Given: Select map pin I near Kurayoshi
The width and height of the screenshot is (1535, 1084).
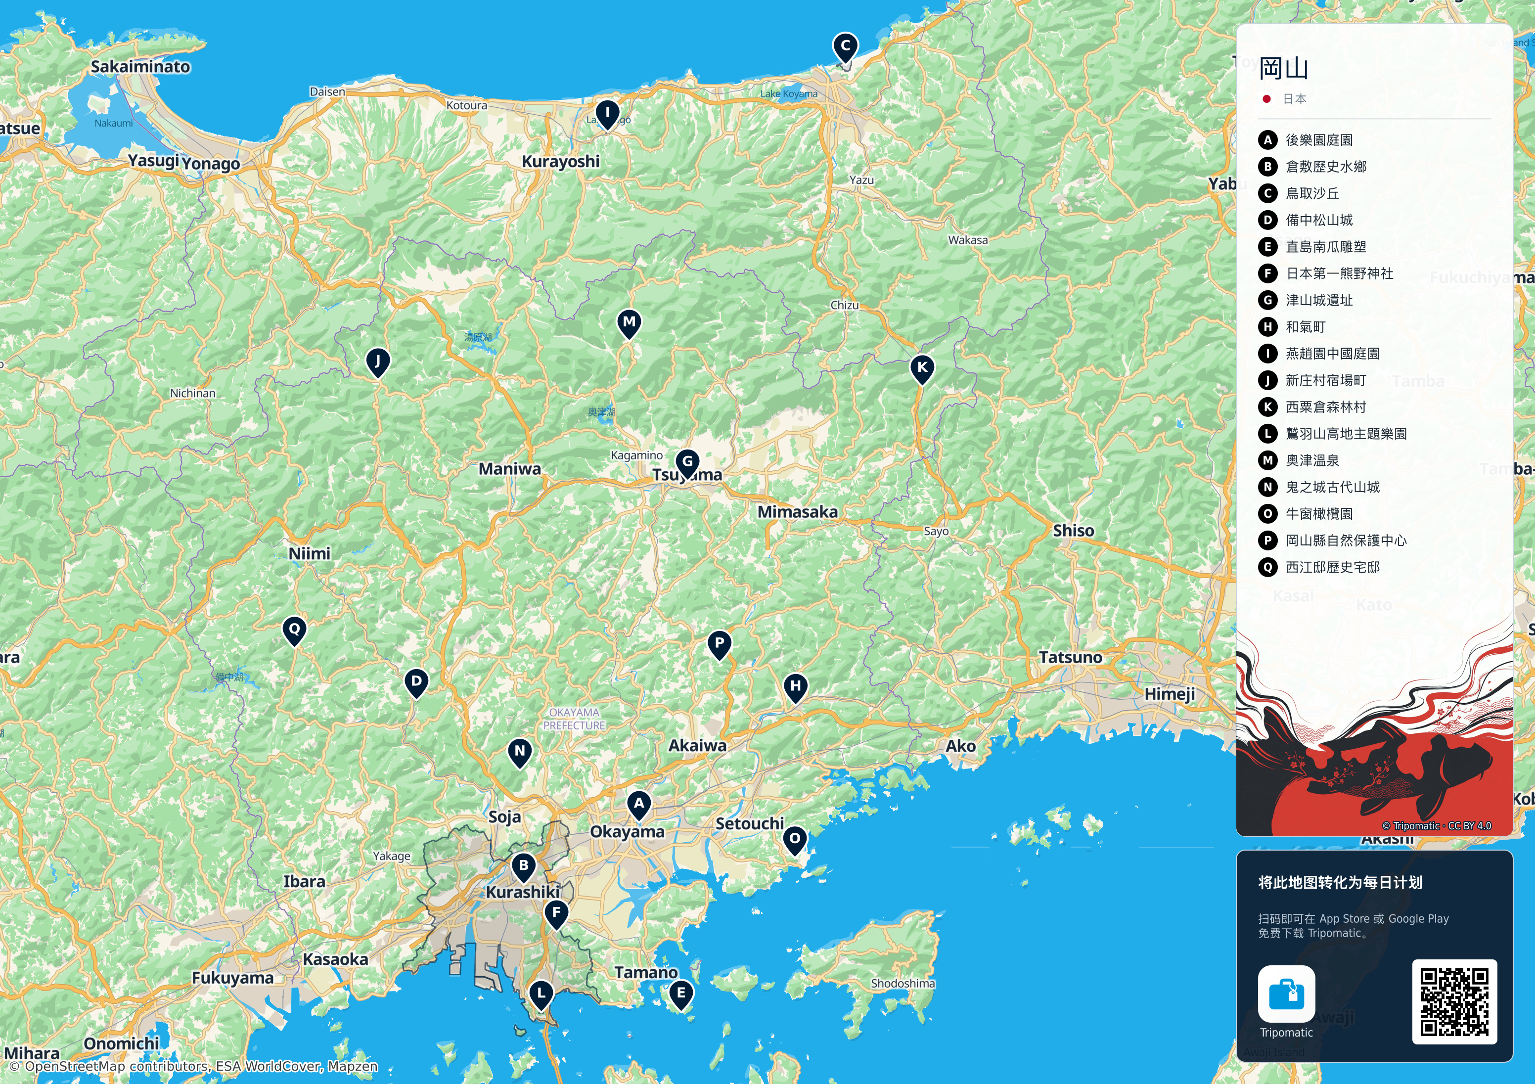Looking at the screenshot, I should tap(607, 114).
